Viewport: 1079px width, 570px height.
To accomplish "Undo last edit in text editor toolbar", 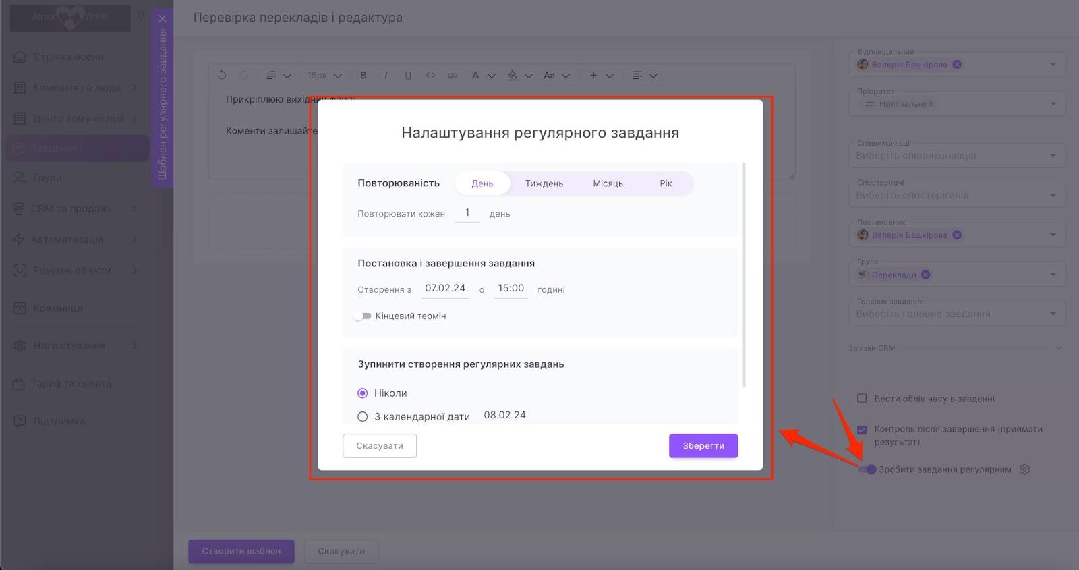I will tap(222, 75).
